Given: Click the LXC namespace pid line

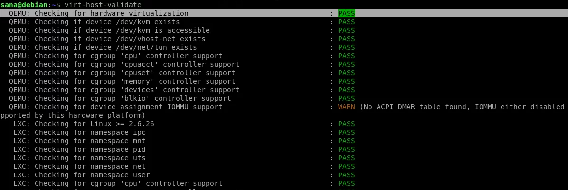Looking at the screenshot, I should (x=79, y=149).
